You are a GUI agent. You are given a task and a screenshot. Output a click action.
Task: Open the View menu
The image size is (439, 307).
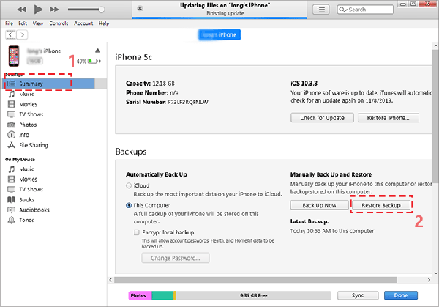click(38, 23)
